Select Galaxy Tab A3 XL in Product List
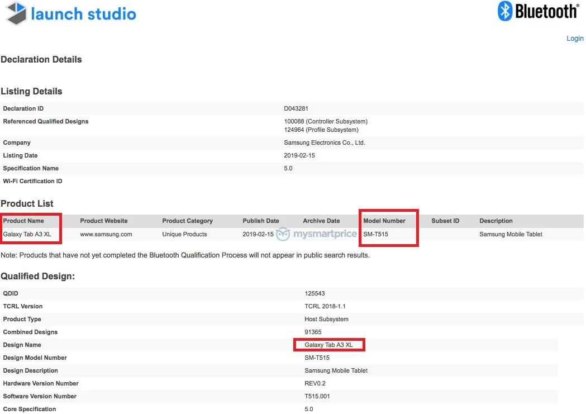Image resolution: width=586 pixels, height=414 pixels. pos(27,234)
